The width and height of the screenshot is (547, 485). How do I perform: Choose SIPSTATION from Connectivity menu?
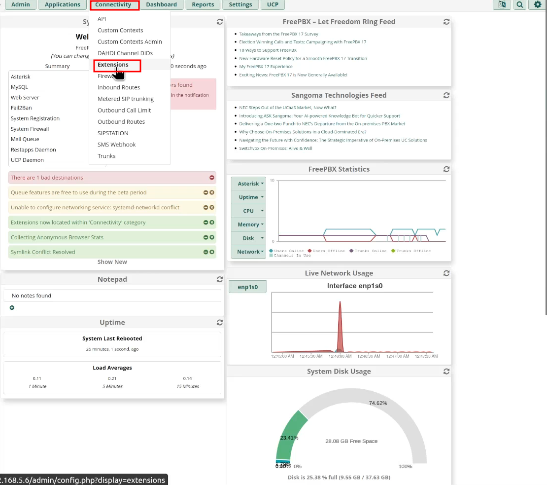point(113,133)
